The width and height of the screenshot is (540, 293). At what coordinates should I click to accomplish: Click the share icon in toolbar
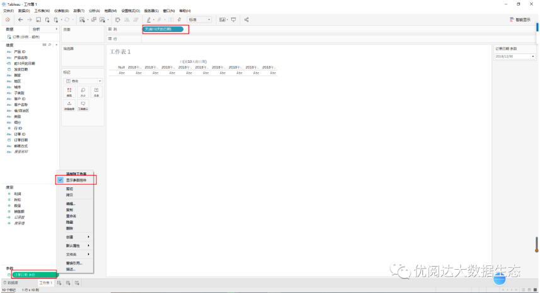246,19
